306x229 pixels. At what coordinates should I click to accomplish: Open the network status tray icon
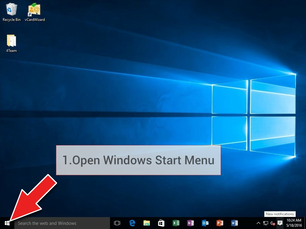pyautogui.click(x=266, y=223)
